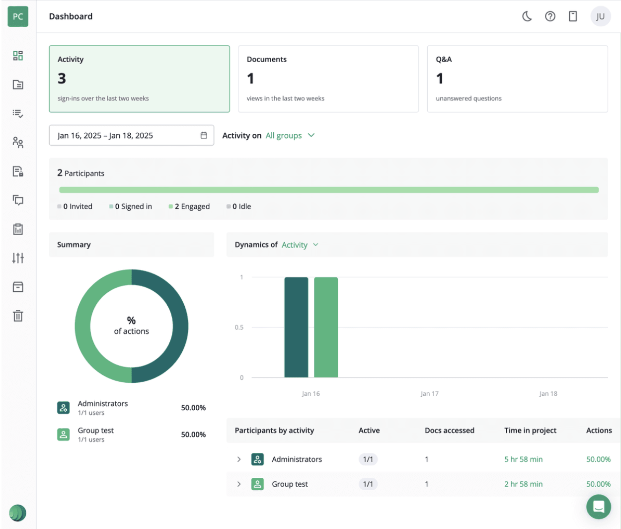The image size is (621, 529).
Task: Open the chat support bubble
Action: (599, 507)
